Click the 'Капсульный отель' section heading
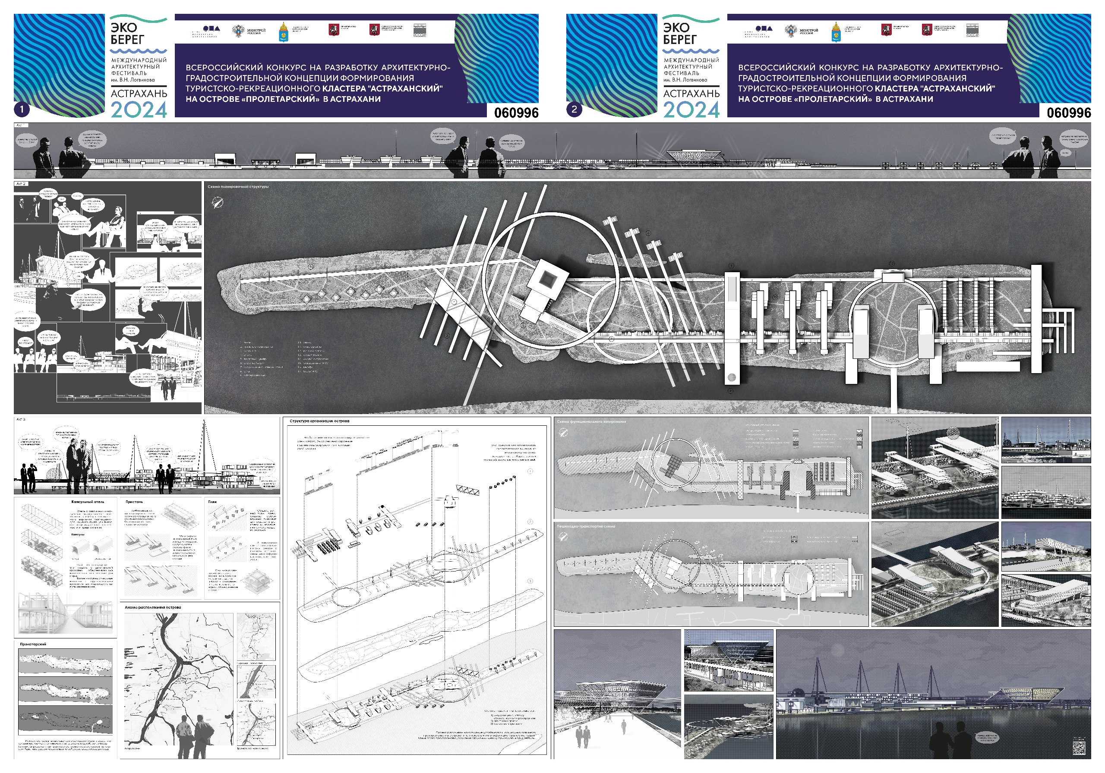Viewport: 1105px width, 773px height. coord(87,502)
